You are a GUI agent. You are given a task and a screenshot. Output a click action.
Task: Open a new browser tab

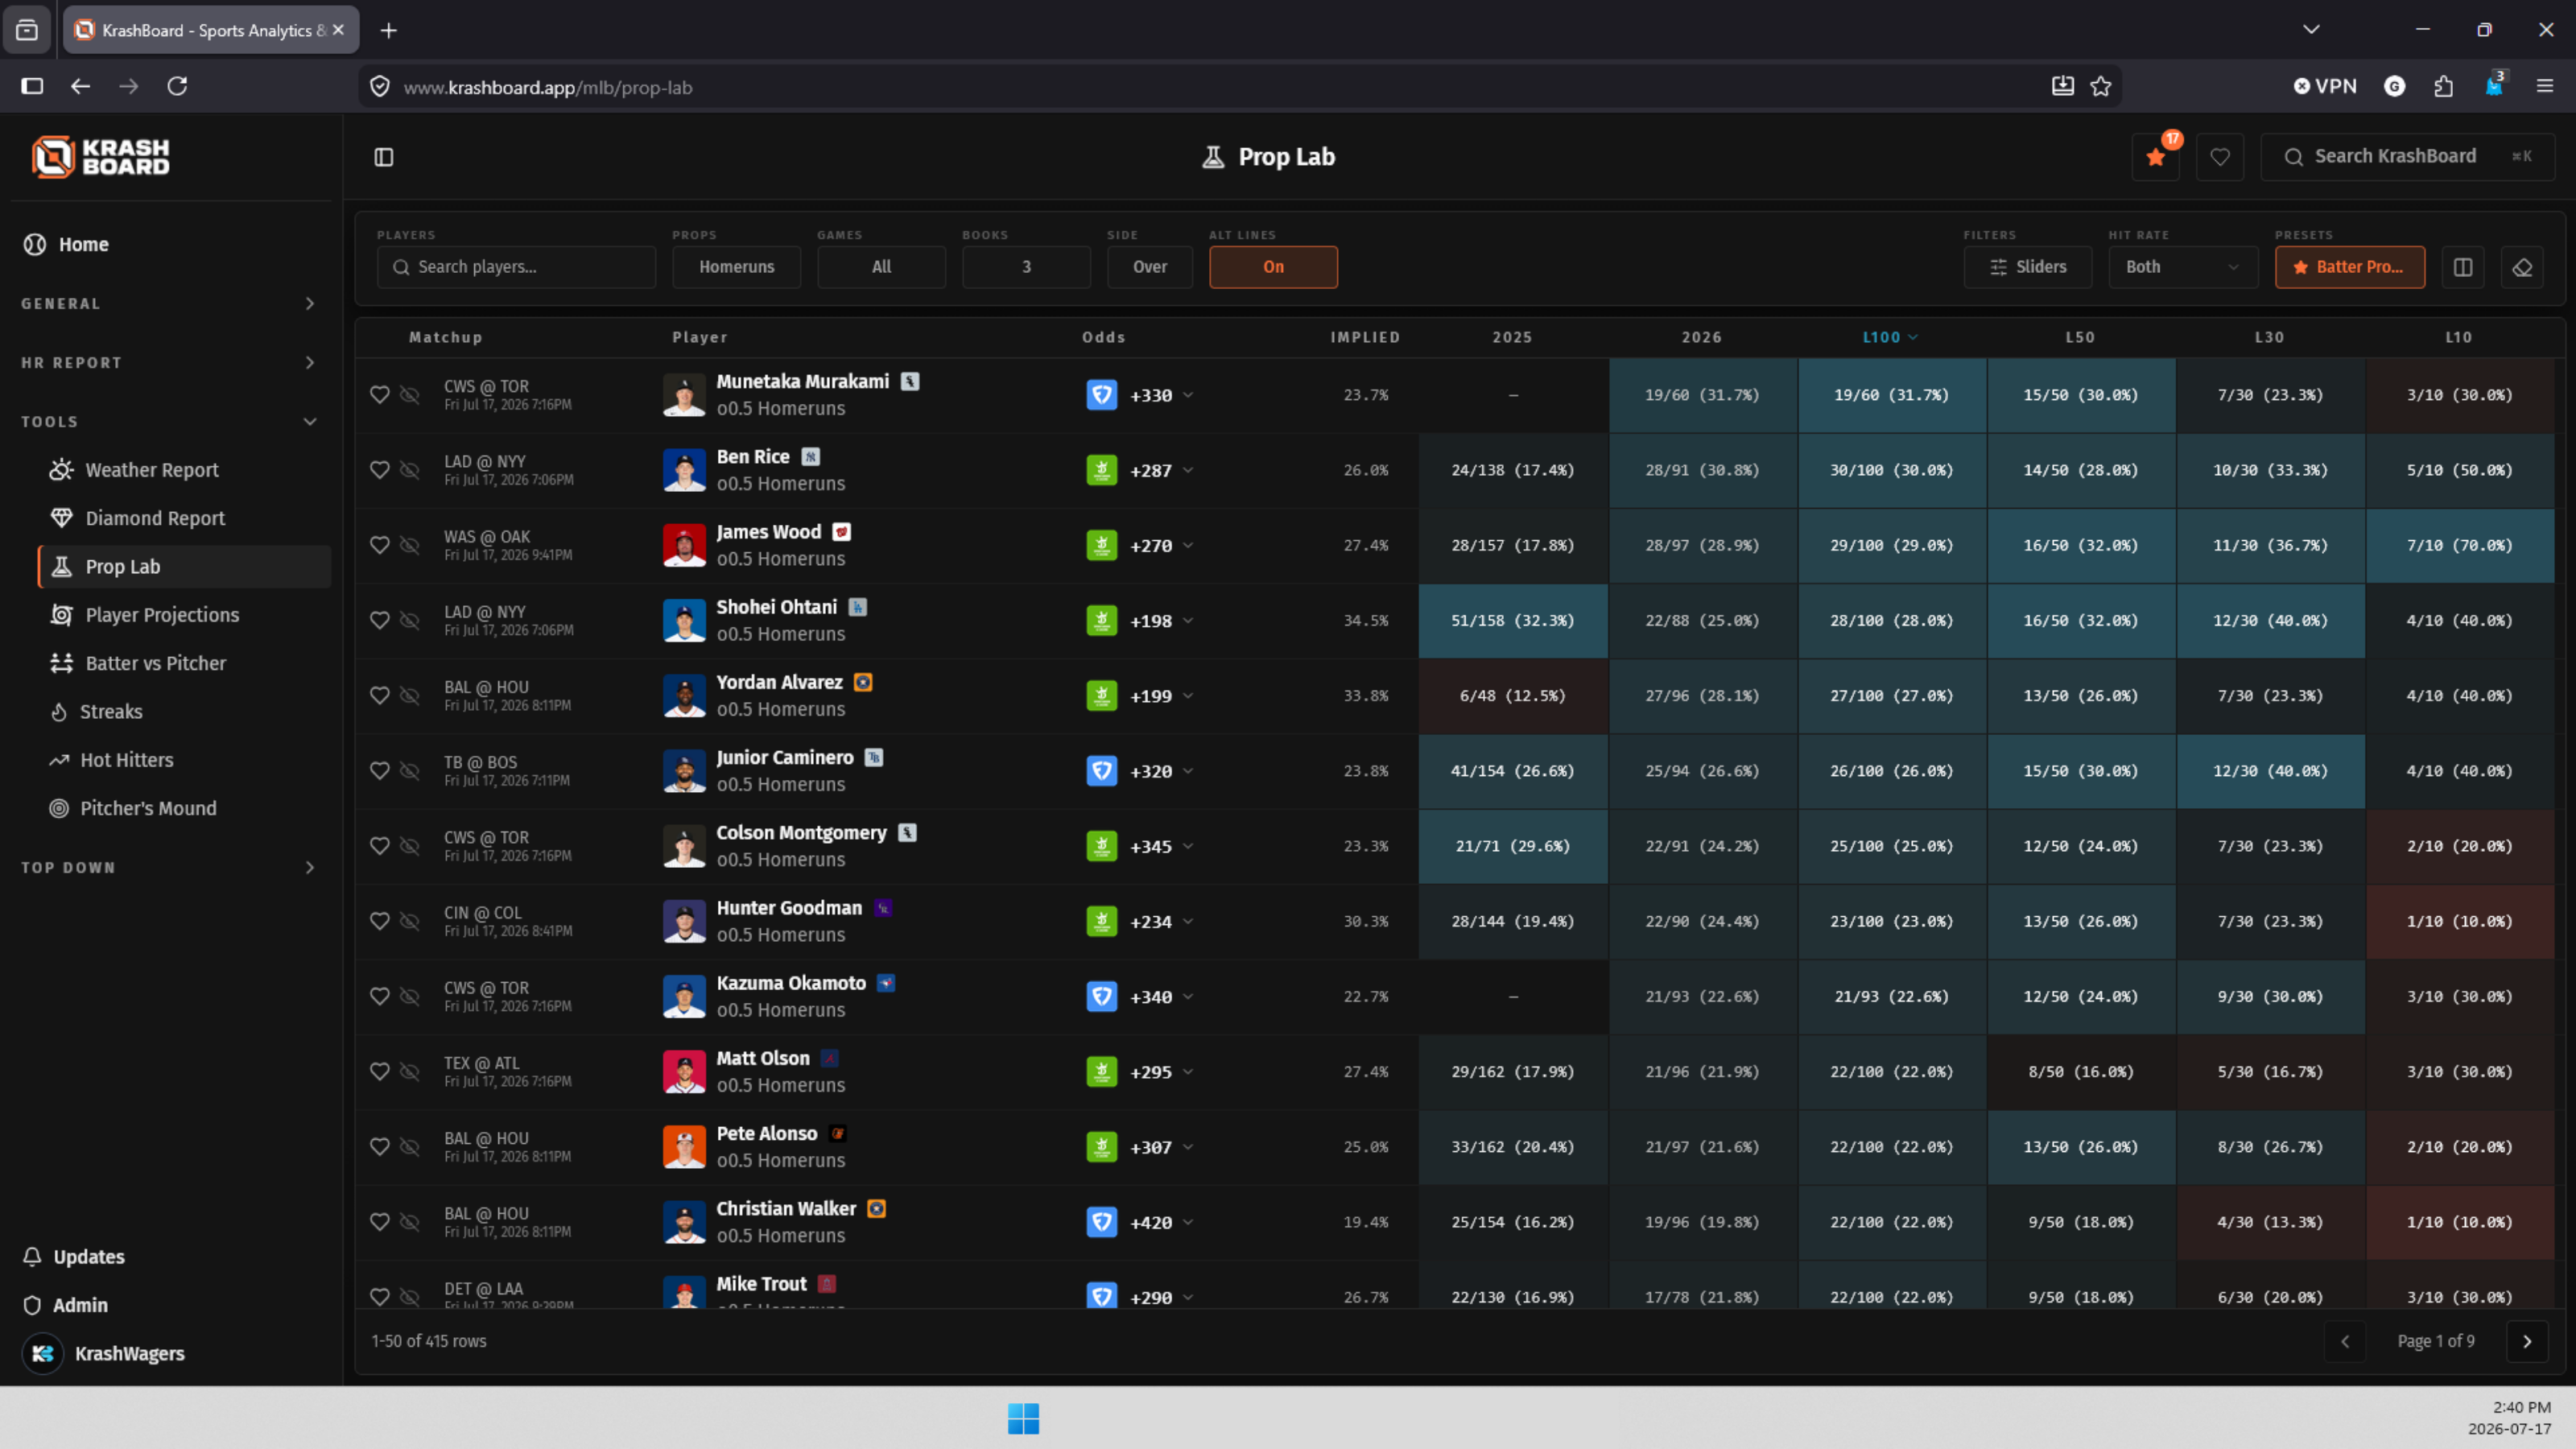coord(389,31)
